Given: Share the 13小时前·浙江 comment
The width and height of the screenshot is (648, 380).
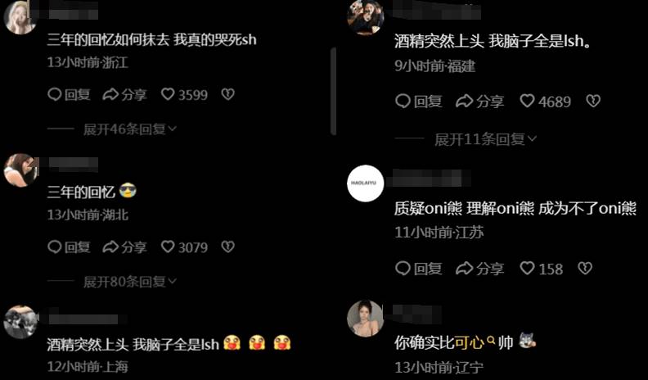Looking at the screenshot, I should (x=124, y=95).
